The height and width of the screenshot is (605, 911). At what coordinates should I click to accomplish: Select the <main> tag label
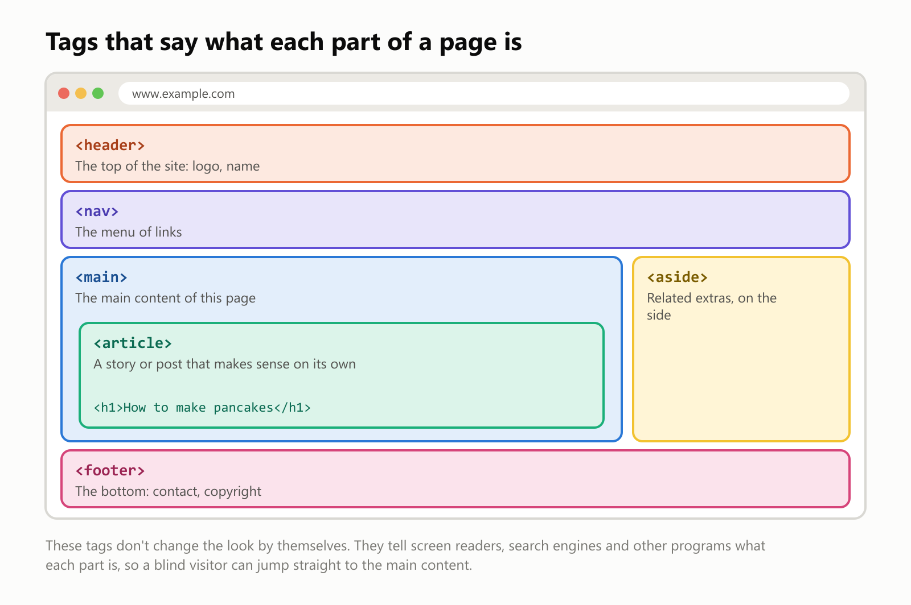(x=101, y=277)
